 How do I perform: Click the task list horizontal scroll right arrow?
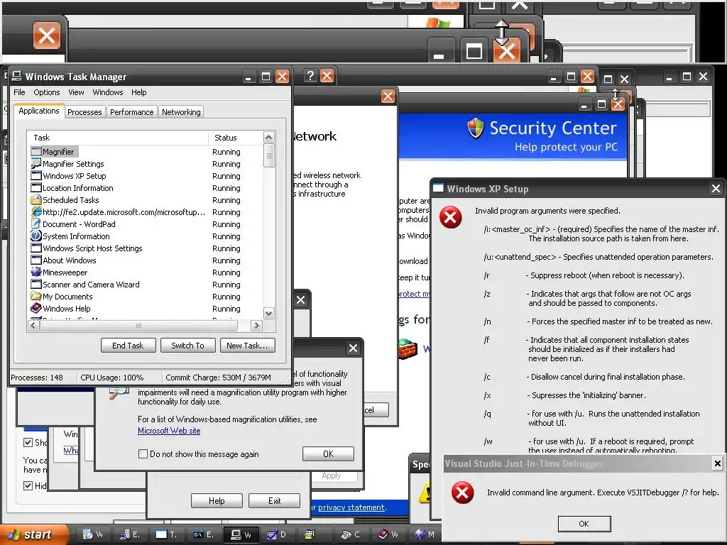tap(256, 325)
